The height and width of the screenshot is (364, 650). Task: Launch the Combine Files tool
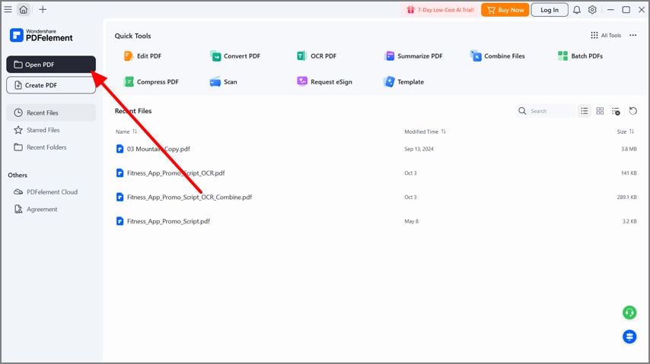click(x=498, y=56)
